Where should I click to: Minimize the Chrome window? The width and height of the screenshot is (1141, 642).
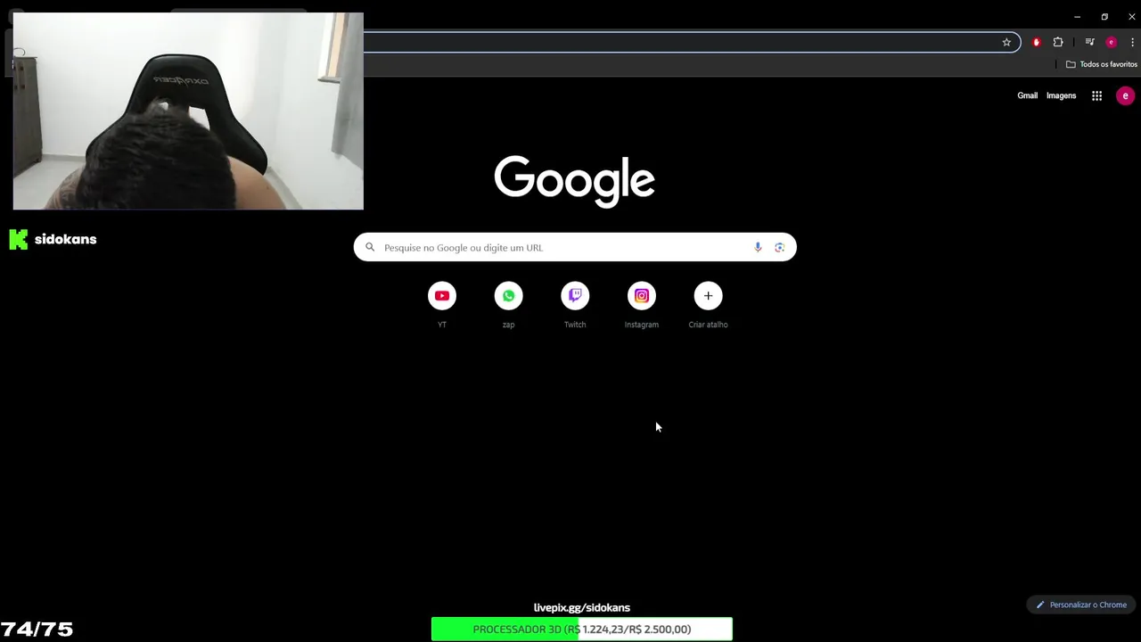(x=1077, y=16)
